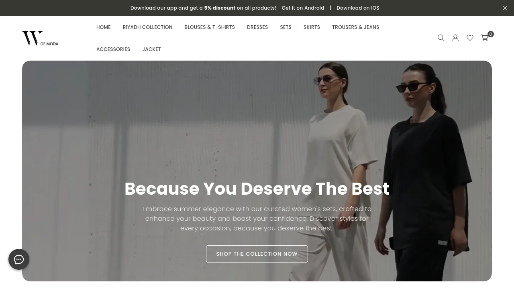Click the hero banner models image
Viewport: 514px width, 289px height.
(x=257, y=120)
